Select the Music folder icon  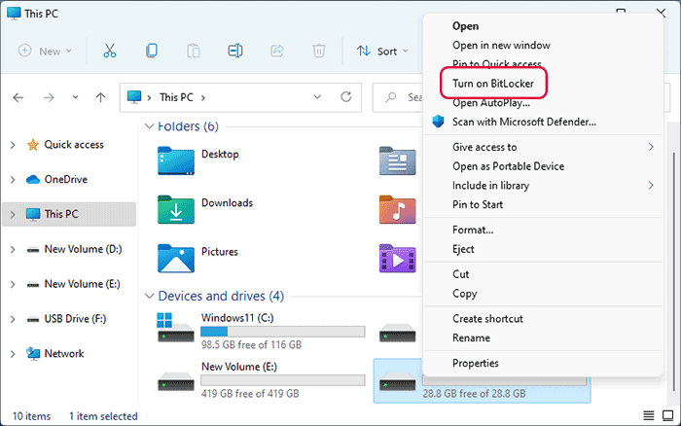click(x=397, y=209)
